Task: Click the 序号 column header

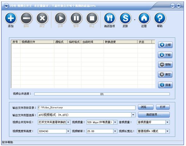Action: click(x=16, y=42)
